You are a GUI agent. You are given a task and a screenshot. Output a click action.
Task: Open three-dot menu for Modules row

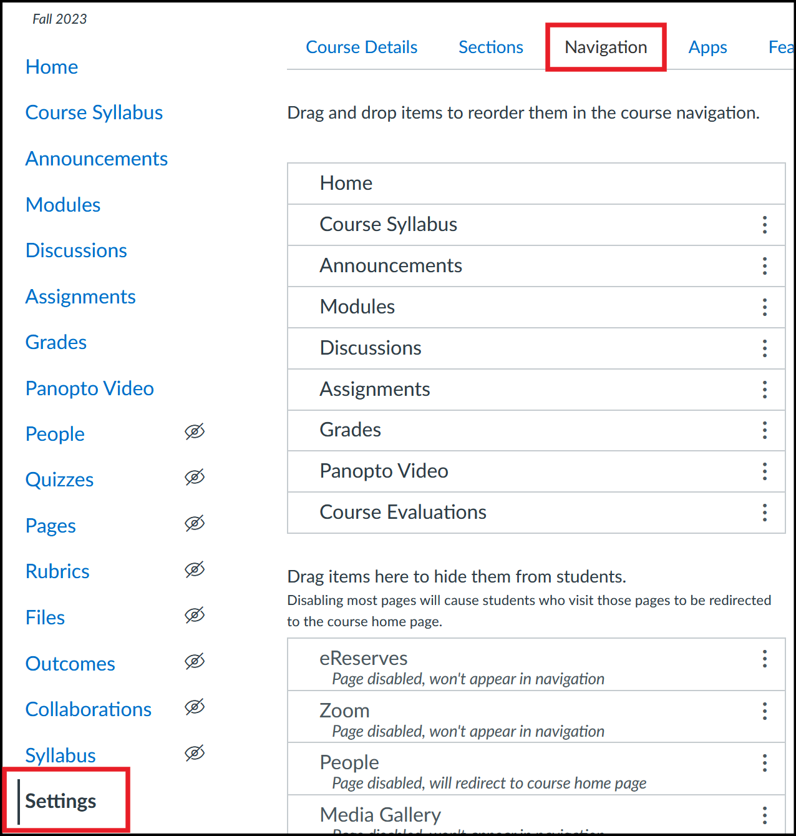point(764,307)
